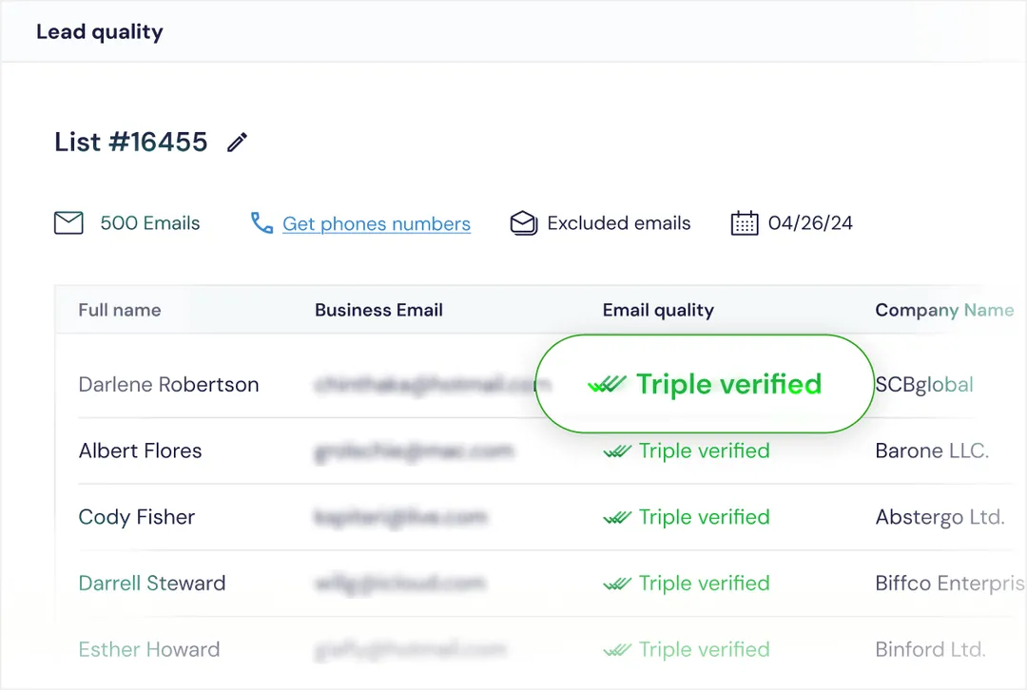Sort by the Full name column header

(120, 310)
